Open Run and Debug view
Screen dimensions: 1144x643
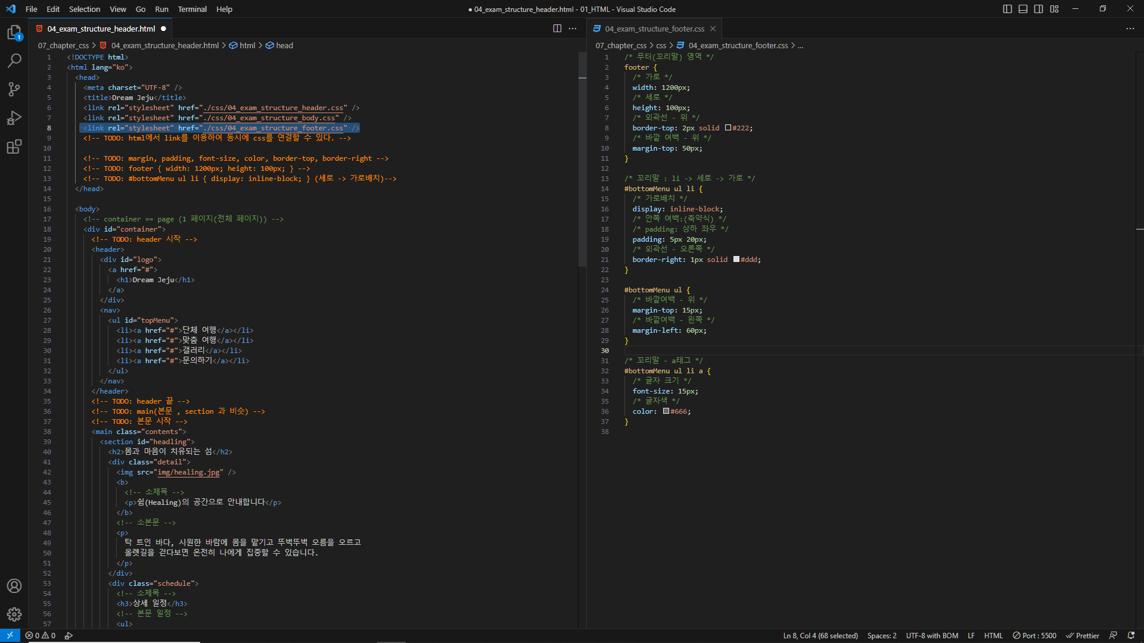point(14,118)
